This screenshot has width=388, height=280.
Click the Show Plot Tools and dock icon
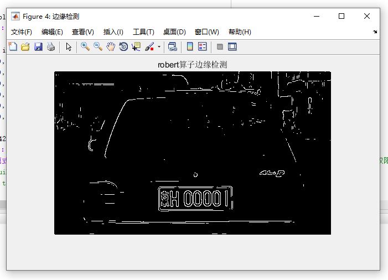click(232, 46)
